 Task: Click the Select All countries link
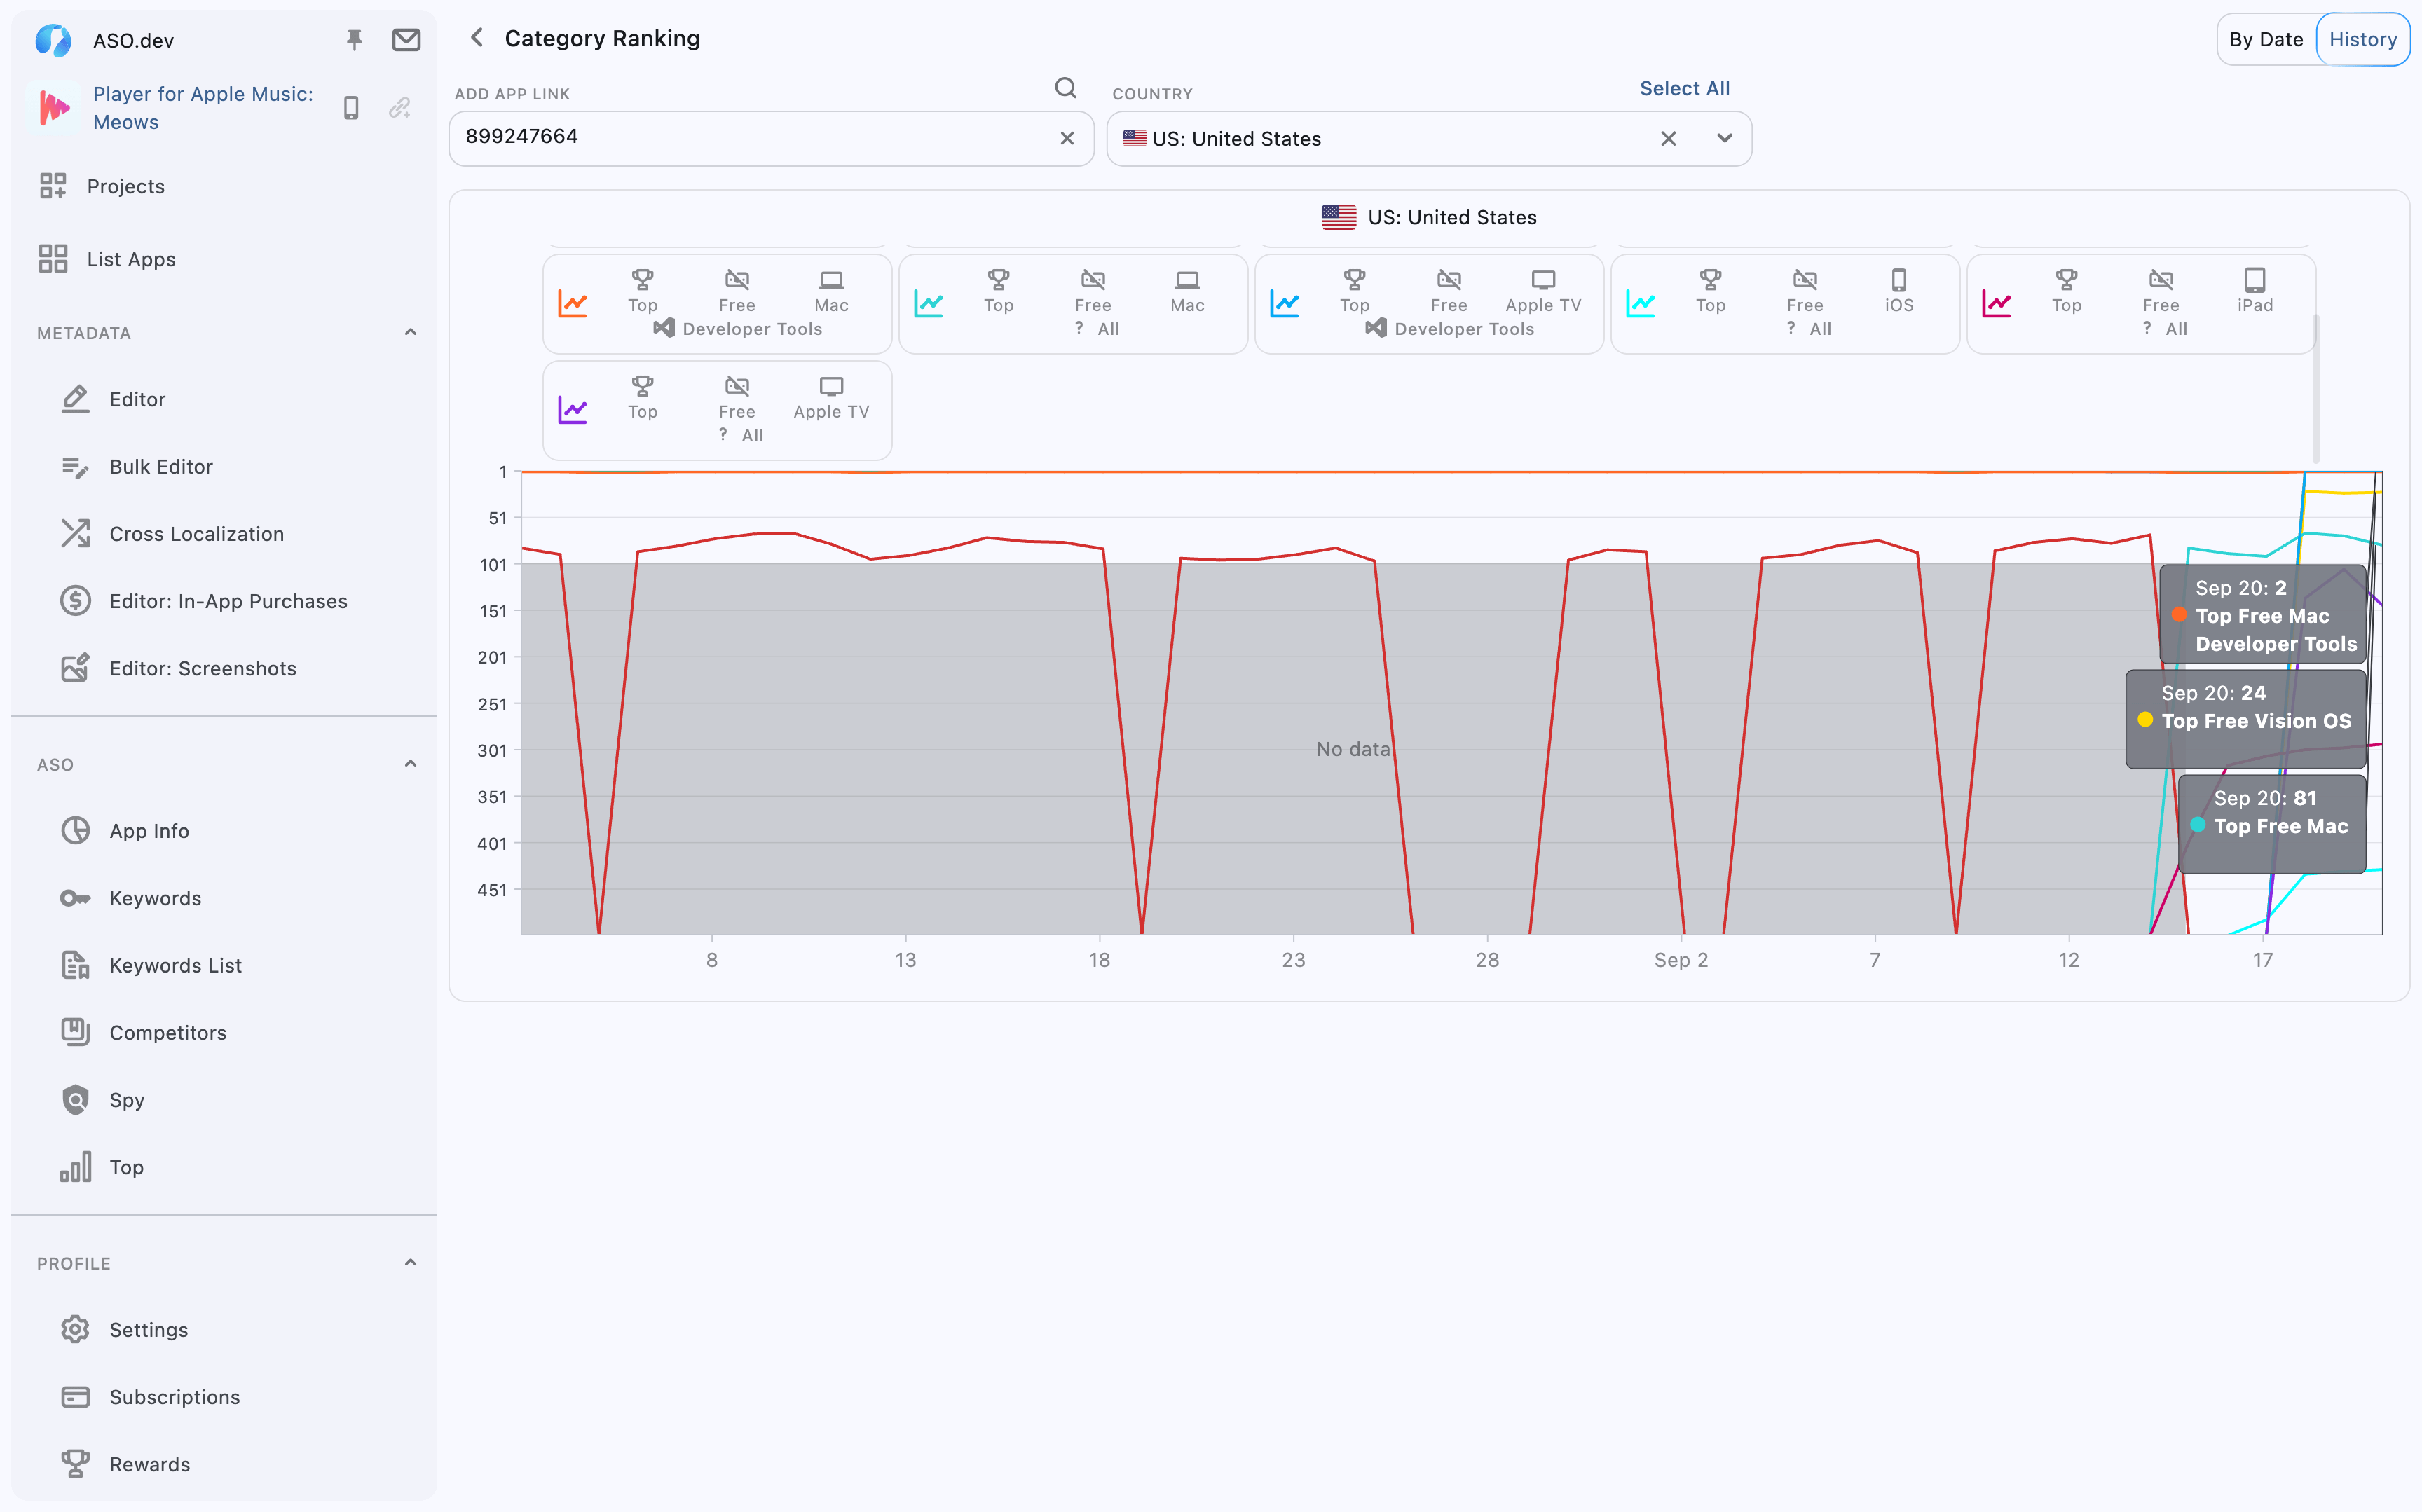[x=1684, y=88]
